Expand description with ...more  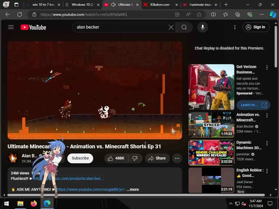[133, 189]
